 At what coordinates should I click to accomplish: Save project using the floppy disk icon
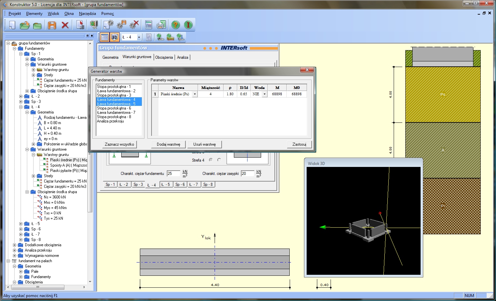point(52,25)
